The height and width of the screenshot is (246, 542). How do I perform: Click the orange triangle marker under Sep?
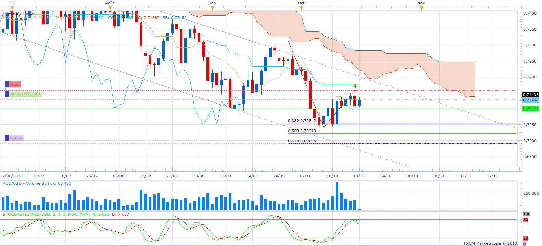point(212,8)
